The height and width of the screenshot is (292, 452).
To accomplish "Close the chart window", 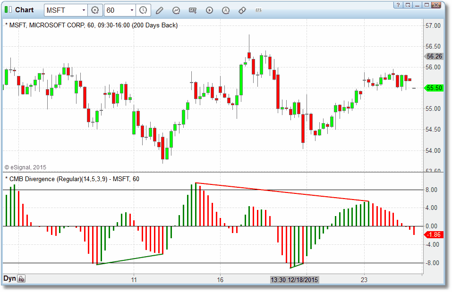I will 436,5.
